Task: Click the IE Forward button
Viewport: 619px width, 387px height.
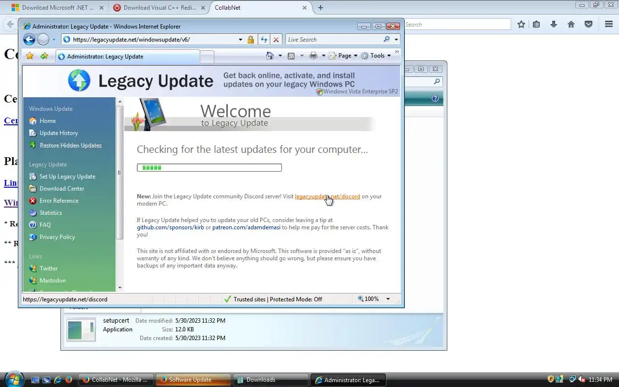Action: click(43, 40)
